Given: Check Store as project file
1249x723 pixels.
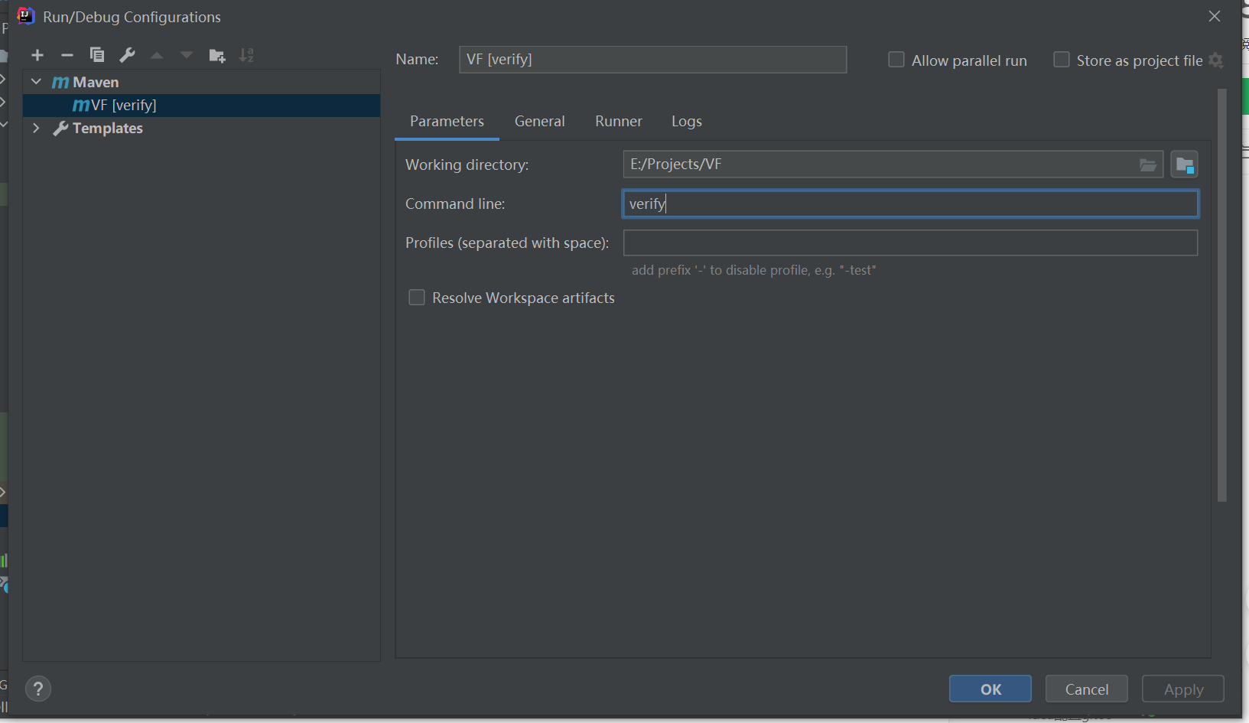Looking at the screenshot, I should pyautogui.click(x=1062, y=60).
